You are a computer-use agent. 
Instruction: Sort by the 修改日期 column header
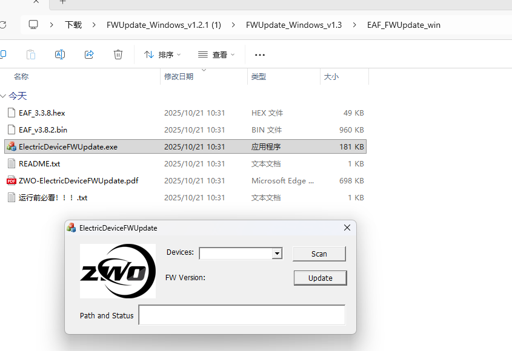pyautogui.click(x=179, y=77)
